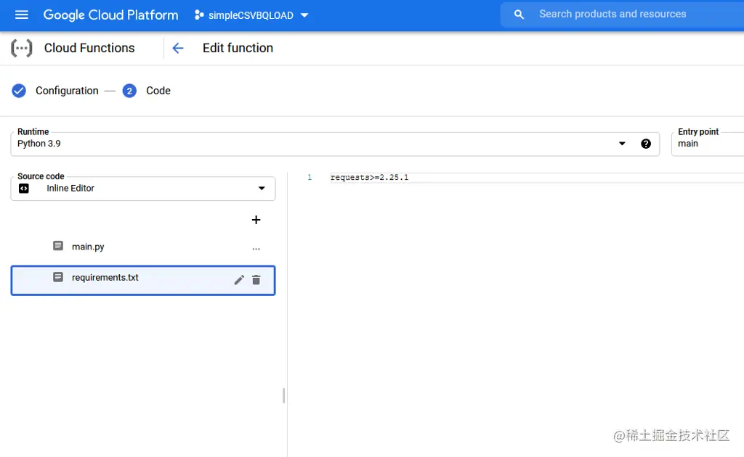744x457 pixels.
Task: Click the file panel resize handle
Action: (x=284, y=395)
